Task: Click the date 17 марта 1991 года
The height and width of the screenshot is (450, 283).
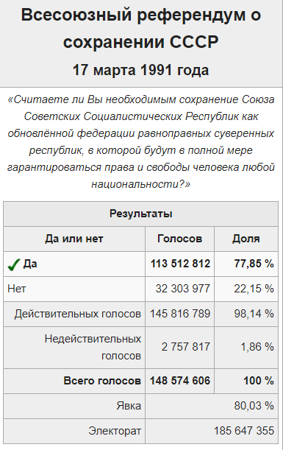Action: 141,70
